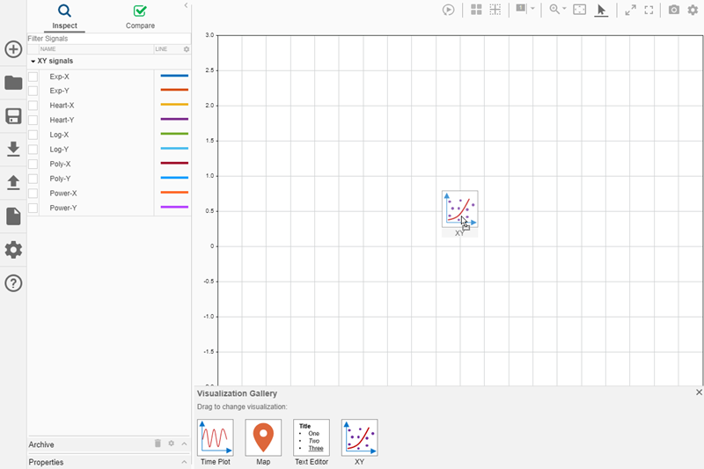
Task: Check the Poly-X signal checkbox
Action: coord(33,164)
